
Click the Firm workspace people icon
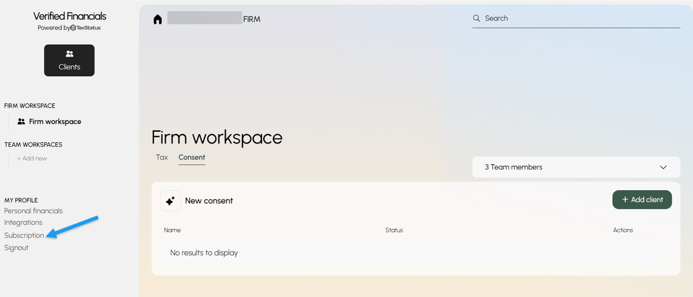pyautogui.click(x=21, y=122)
